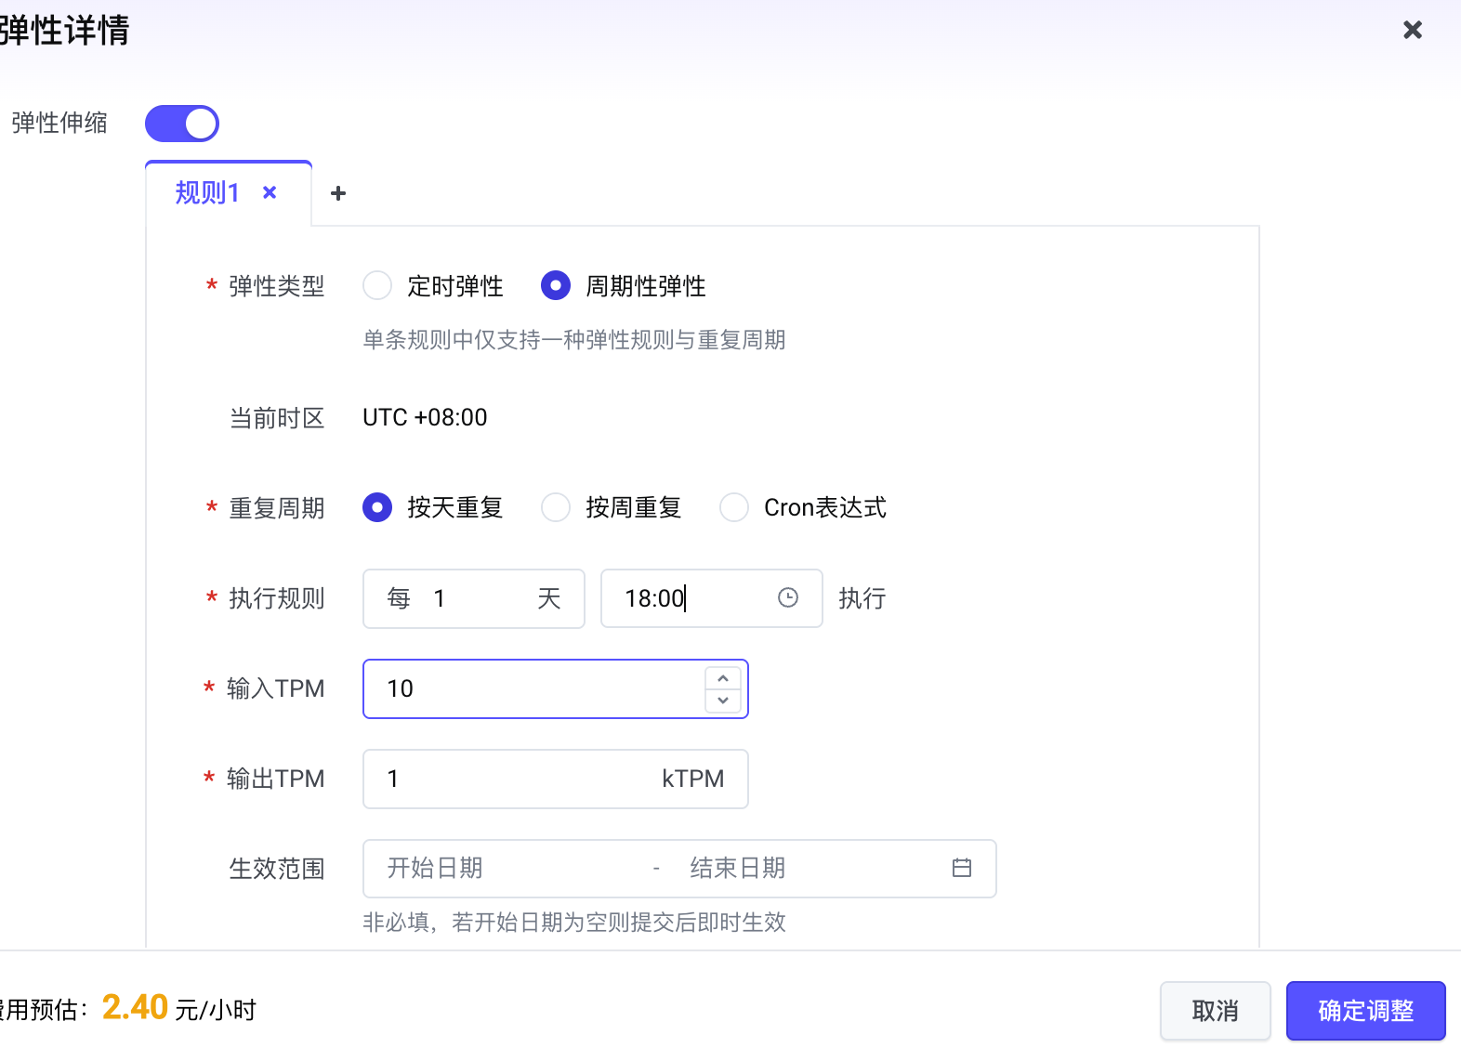Click the 18:00 execution time field
The height and width of the screenshot is (1061, 1461).
(x=688, y=598)
